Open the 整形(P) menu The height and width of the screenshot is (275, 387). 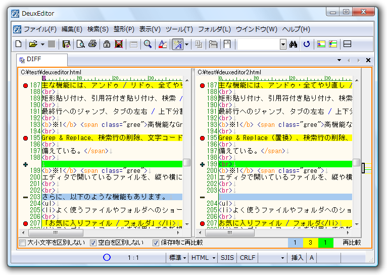(x=124, y=29)
